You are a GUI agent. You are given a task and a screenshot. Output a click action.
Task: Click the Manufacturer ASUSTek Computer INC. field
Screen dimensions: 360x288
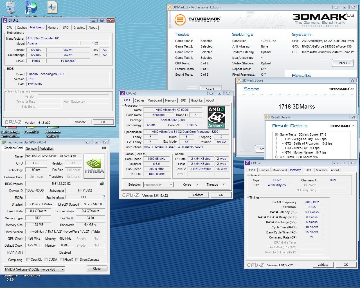pyautogui.click(x=68, y=38)
